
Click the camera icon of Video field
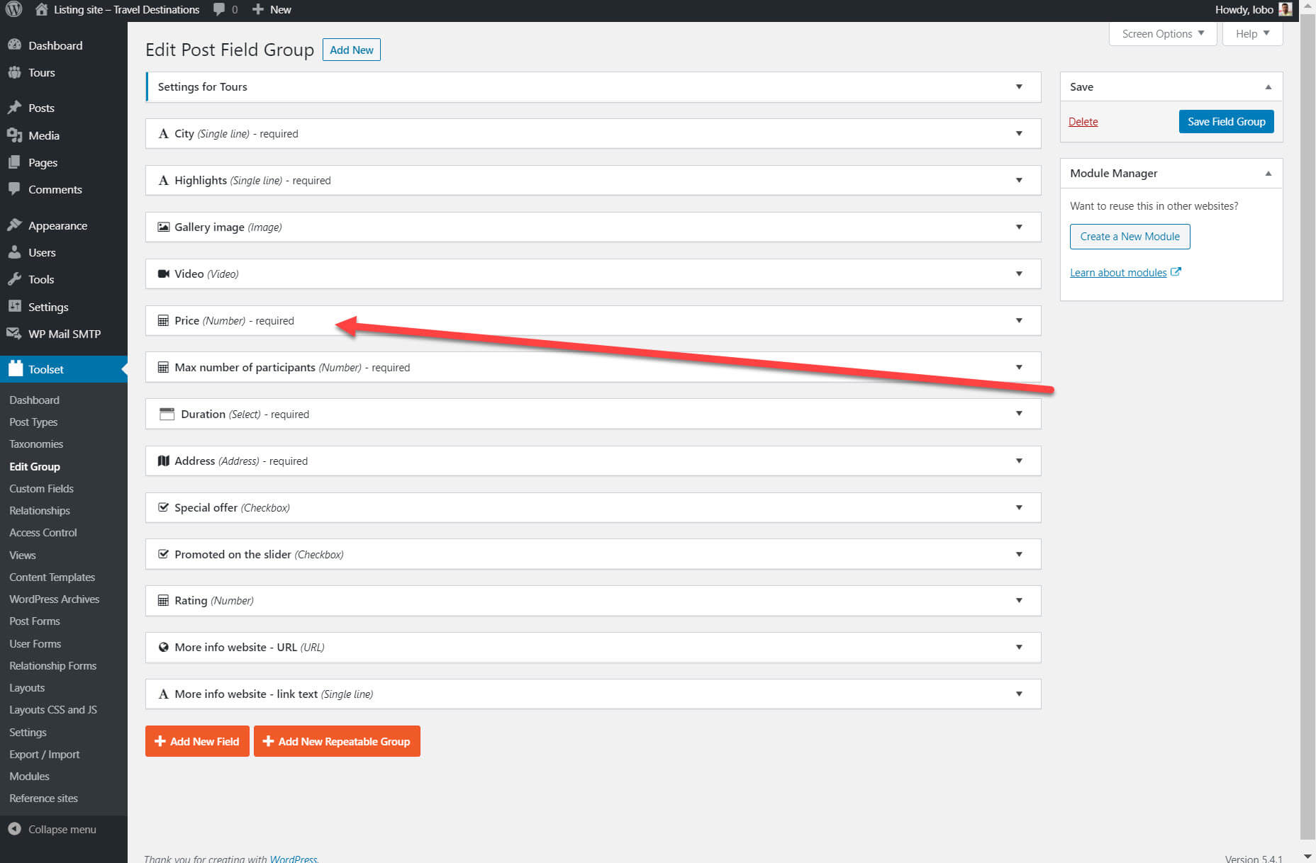[163, 273]
